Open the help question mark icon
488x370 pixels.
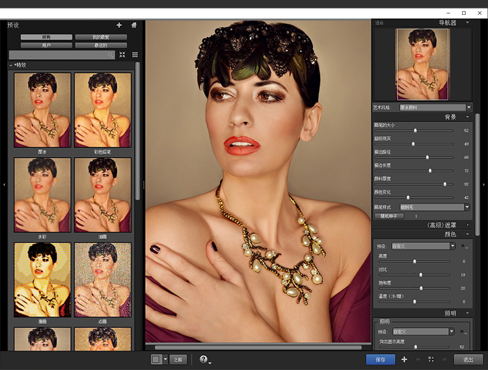coord(203,359)
